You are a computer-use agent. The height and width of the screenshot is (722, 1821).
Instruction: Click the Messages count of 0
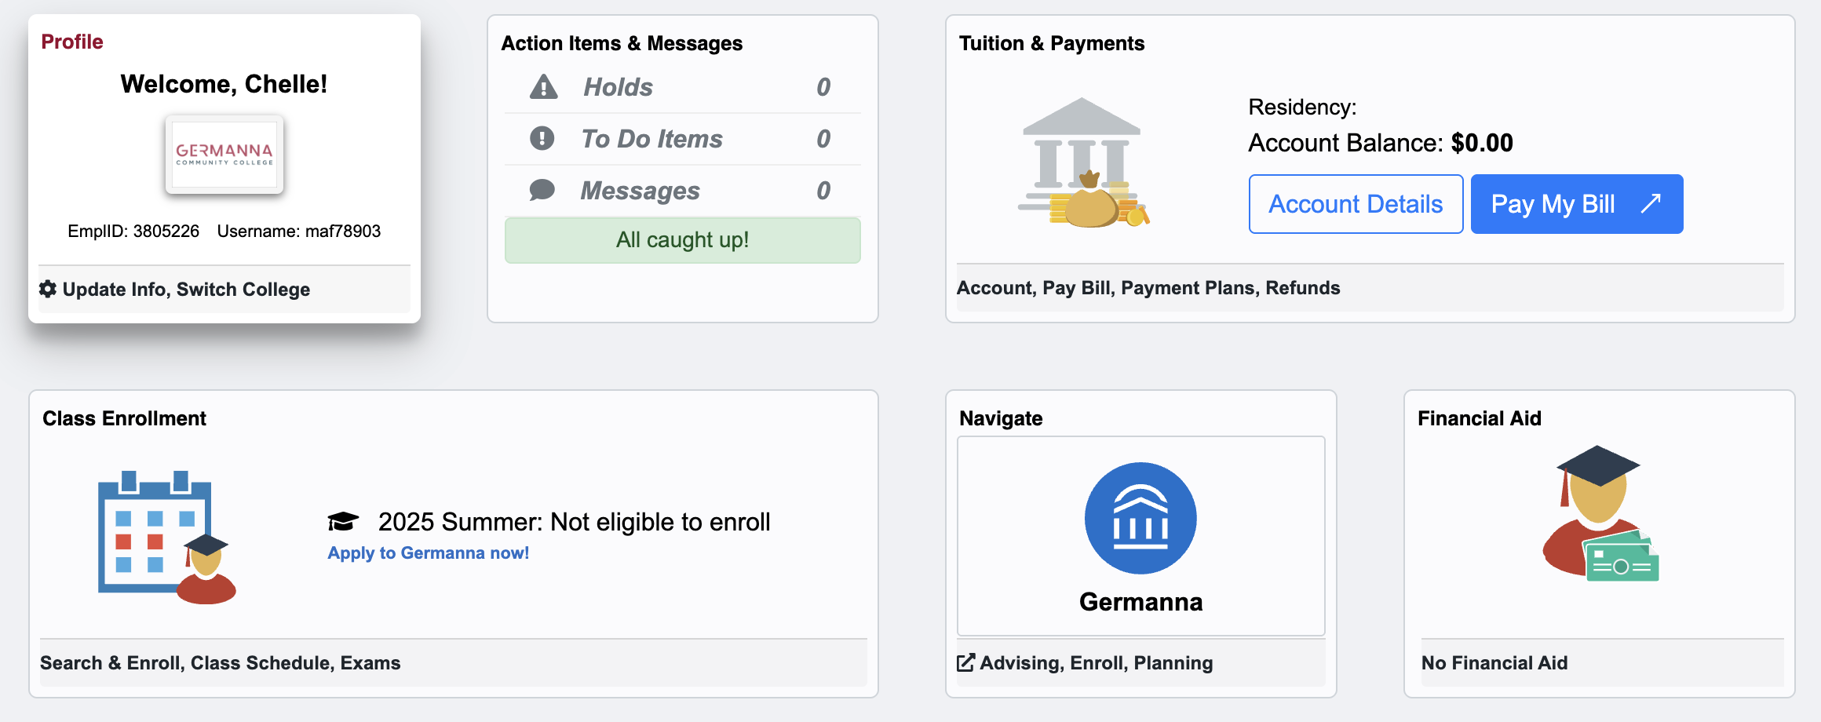(823, 191)
